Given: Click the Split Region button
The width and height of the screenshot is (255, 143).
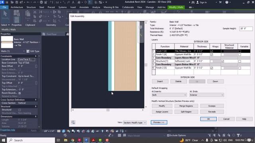Looking at the screenshot, I should [x=186, y=112].
